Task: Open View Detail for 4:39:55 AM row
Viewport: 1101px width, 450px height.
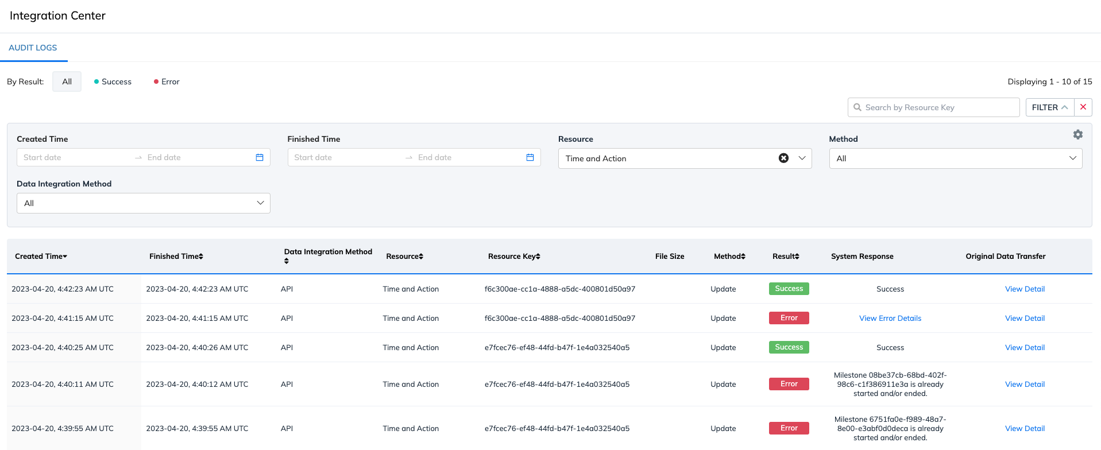Action: [1025, 428]
